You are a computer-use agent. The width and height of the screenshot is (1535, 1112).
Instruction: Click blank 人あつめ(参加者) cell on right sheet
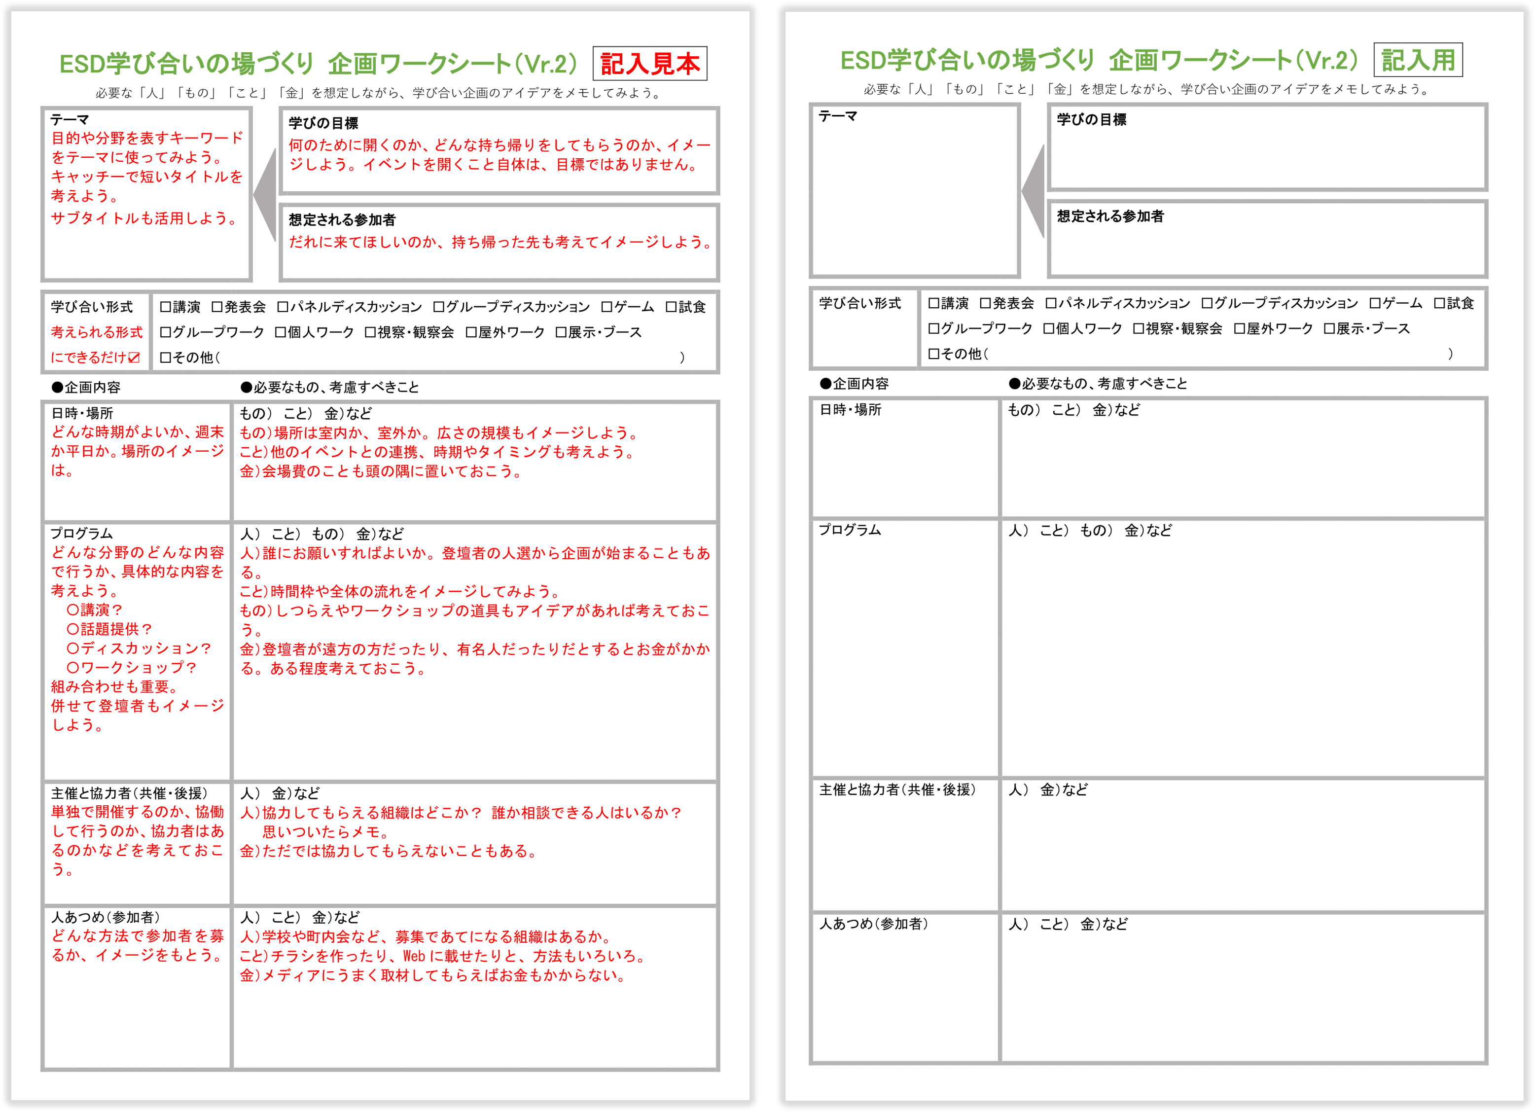pos(905,988)
